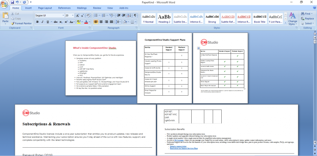Viewport: 317px width, 156px height.
Task: Click the Copy button
Action: pos(16,19)
